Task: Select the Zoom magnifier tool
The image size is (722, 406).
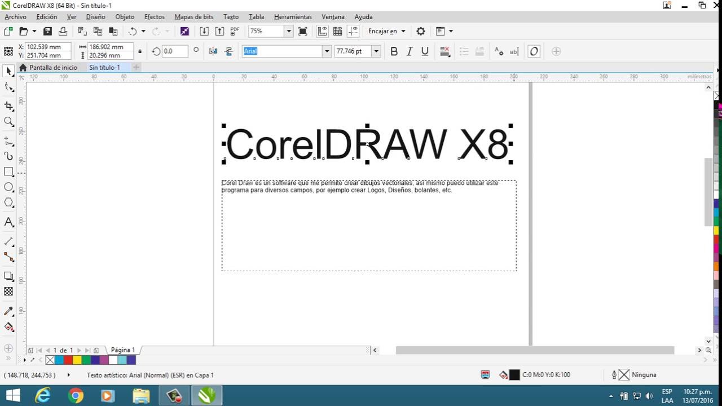Action: (8, 121)
